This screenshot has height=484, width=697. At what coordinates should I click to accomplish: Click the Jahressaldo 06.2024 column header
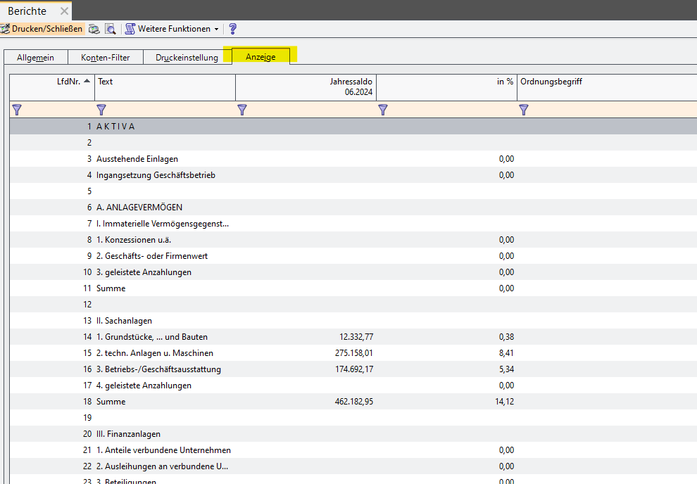pos(306,87)
